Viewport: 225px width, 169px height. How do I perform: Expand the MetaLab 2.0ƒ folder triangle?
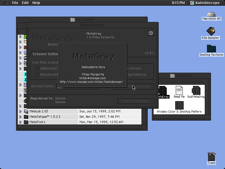[x=20, y=111]
